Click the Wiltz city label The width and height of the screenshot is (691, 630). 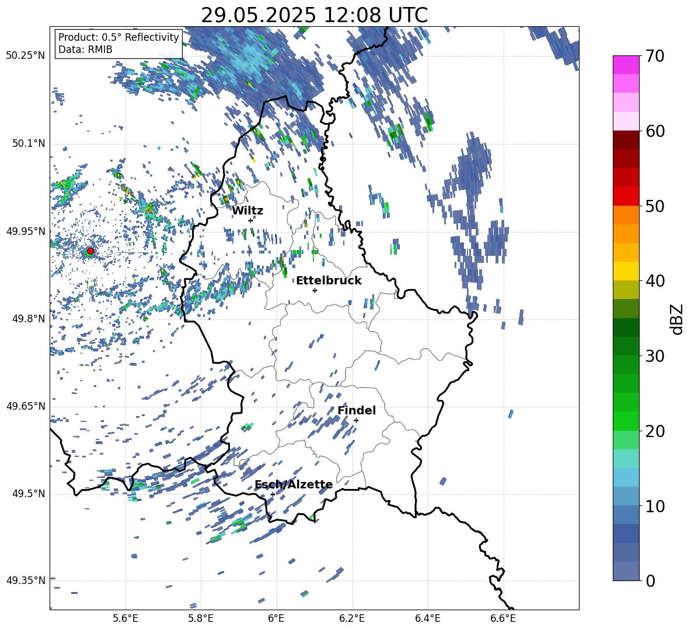(x=247, y=210)
